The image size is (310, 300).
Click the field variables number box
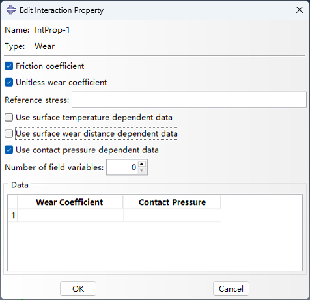(122, 167)
